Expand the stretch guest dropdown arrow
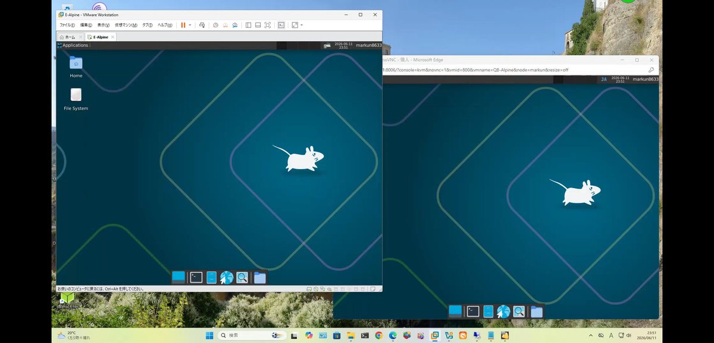The width and height of the screenshot is (714, 343). [x=302, y=25]
